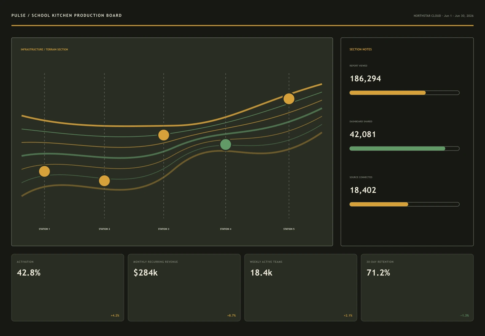The width and height of the screenshot is (485, 336).
Task: Click the Source Connected progress bar
Action: click(405, 204)
